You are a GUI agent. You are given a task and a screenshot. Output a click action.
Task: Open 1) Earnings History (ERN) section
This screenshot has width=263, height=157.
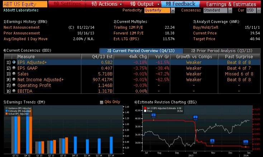point(25,22)
